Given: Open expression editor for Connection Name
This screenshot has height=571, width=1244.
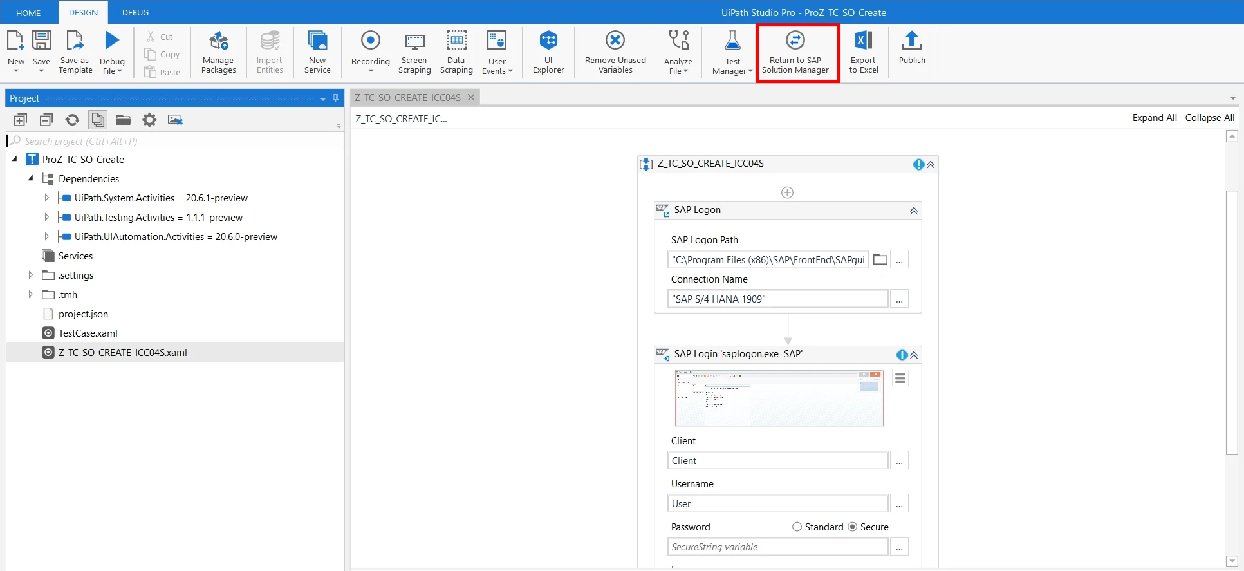Looking at the screenshot, I should pos(899,299).
